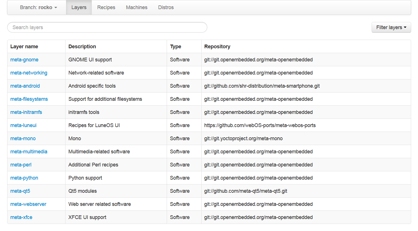Select Additional Perl recipes description
The width and height of the screenshot is (418, 231).
point(93,165)
